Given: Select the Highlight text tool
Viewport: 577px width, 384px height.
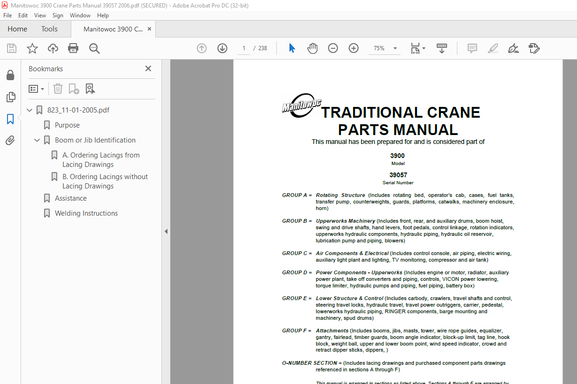Looking at the screenshot, I should click(493, 48).
